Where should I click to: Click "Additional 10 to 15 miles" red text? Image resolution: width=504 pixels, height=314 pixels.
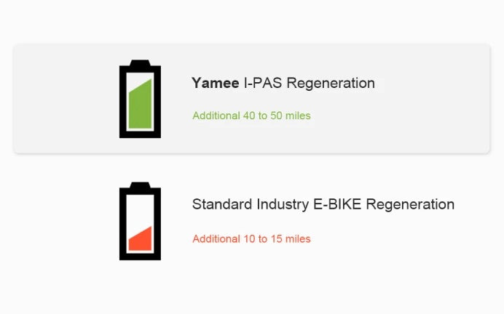(x=251, y=238)
